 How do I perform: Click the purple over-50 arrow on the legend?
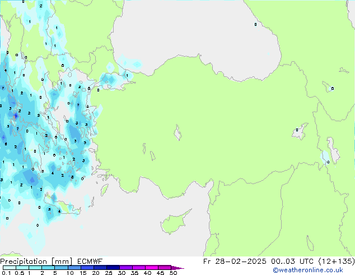(x=177, y=268)
